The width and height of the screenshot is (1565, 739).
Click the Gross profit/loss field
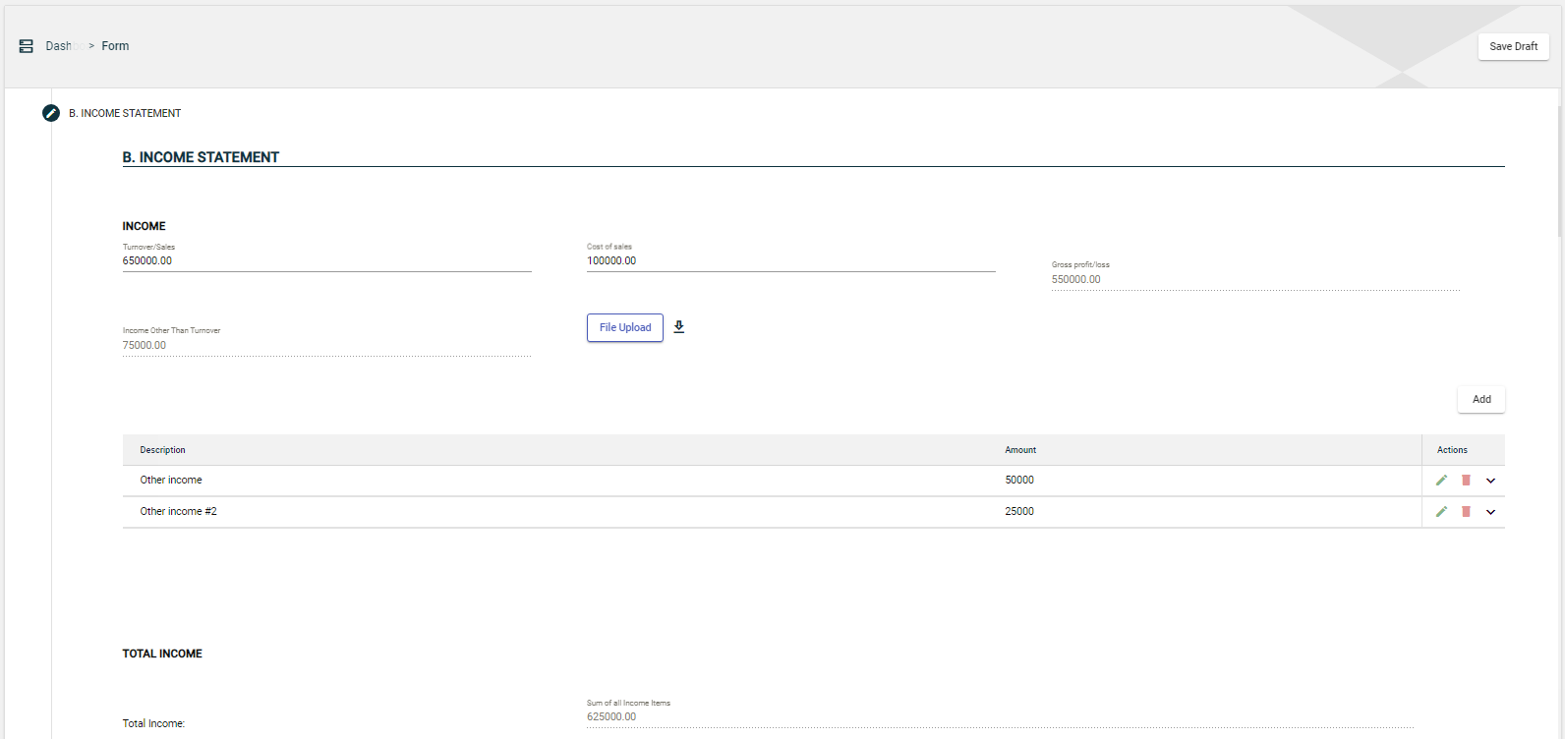1254,280
